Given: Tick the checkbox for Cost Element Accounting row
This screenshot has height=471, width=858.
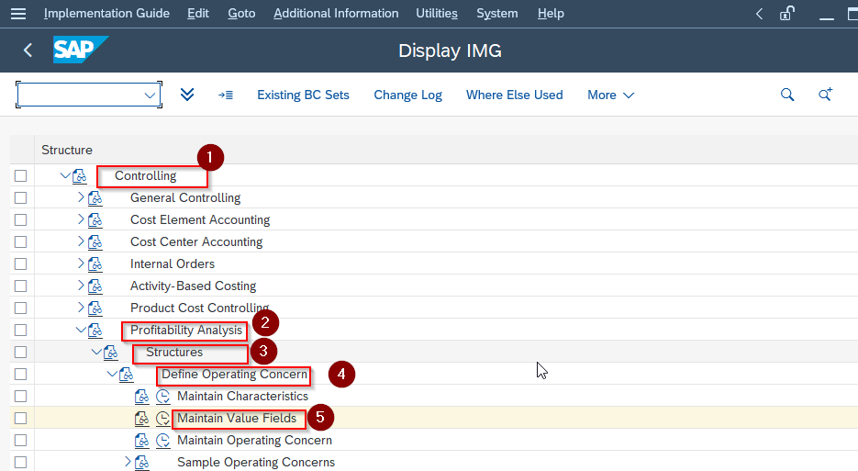Looking at the screenshot, I should [21, 219].
